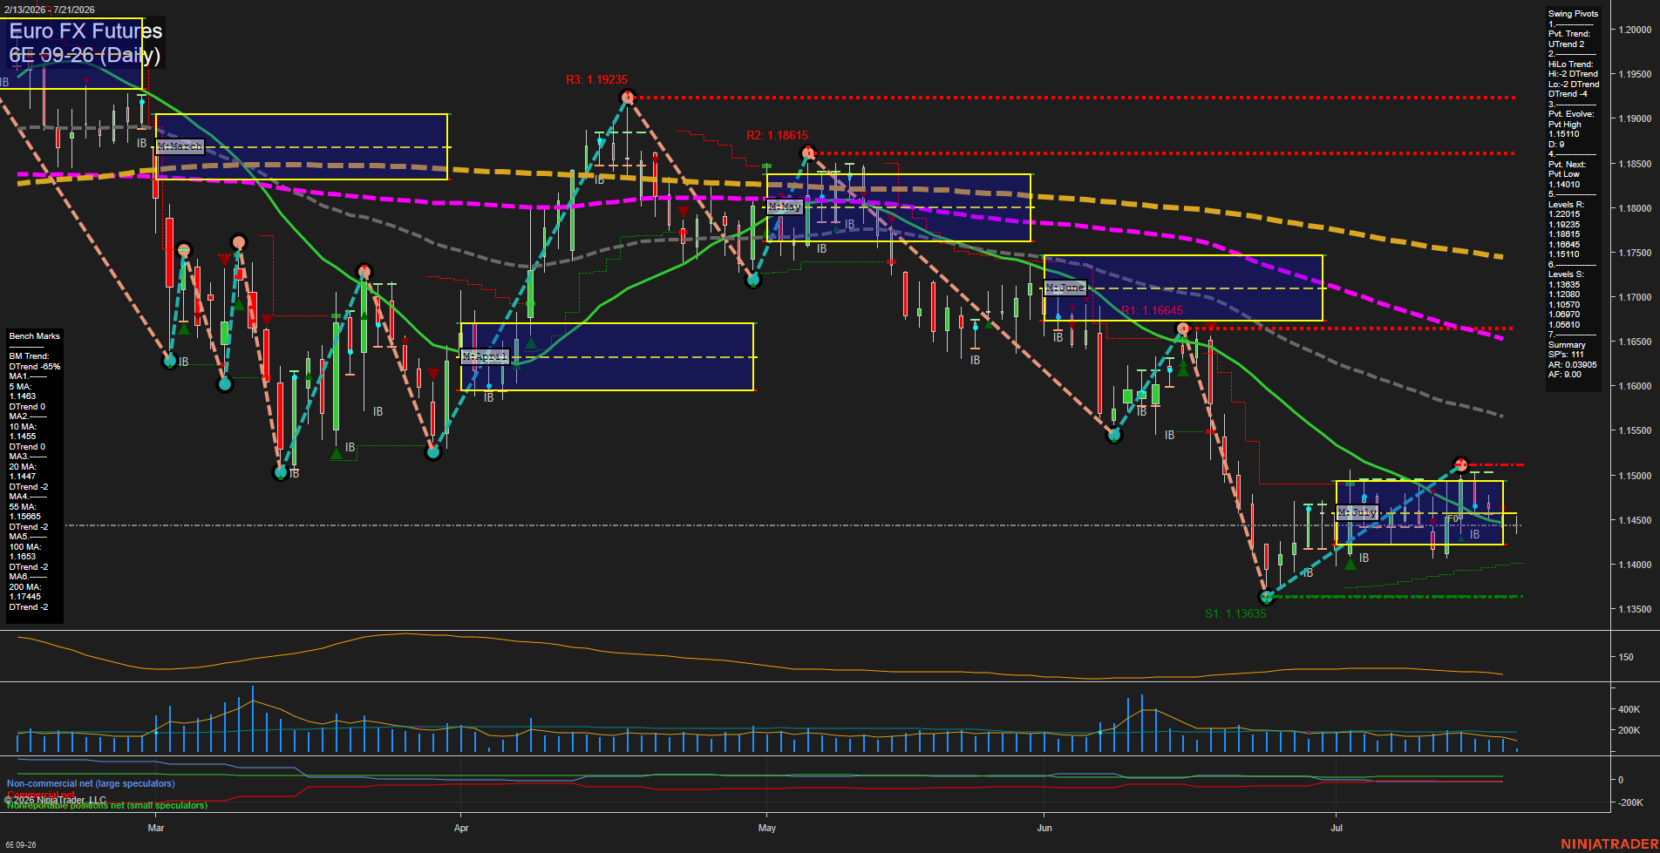The width and height of the screenshot is (1660, 853).
Task: Click the R1: 1.16645 resistance label
Action: point(1152,311)
